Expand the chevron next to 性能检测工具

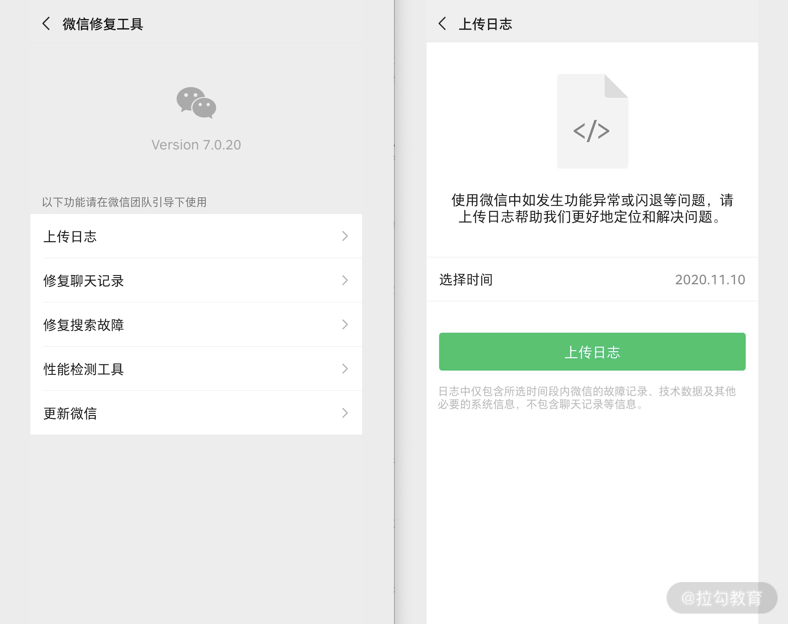pos(345,369)
